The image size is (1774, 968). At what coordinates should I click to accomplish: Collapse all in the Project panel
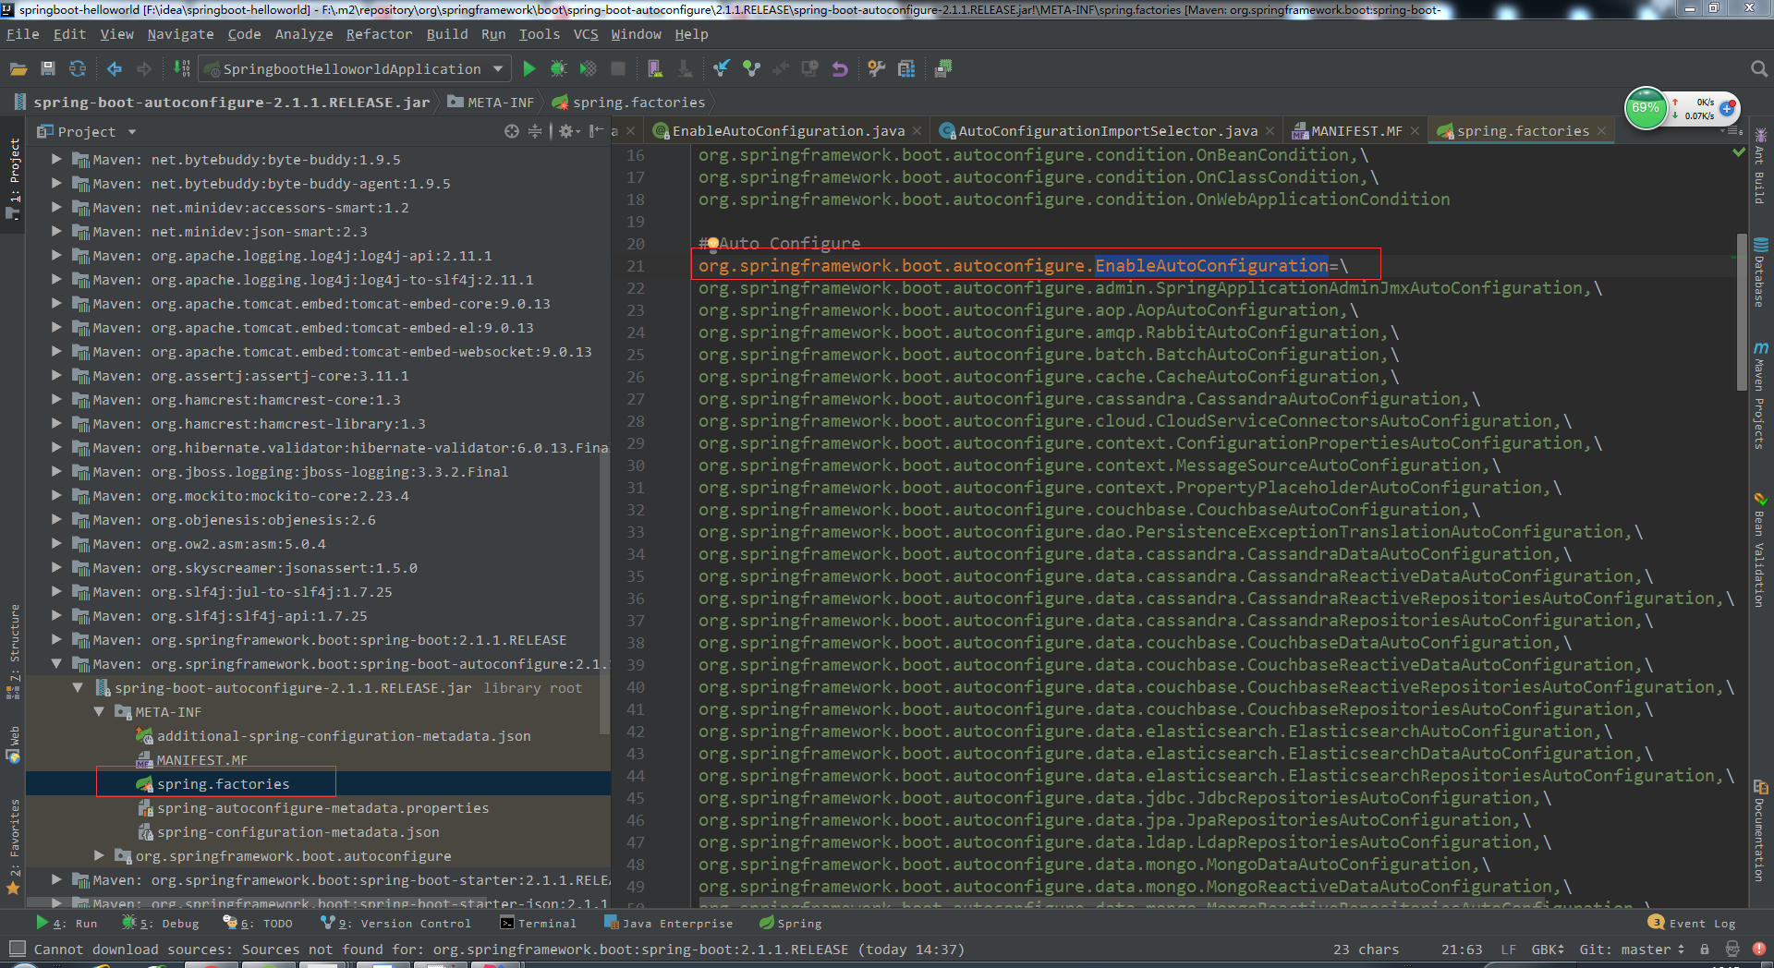(535, 132)
